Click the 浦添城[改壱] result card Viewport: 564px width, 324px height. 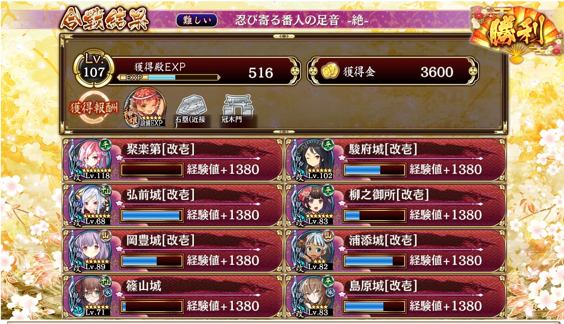point(395,251)
